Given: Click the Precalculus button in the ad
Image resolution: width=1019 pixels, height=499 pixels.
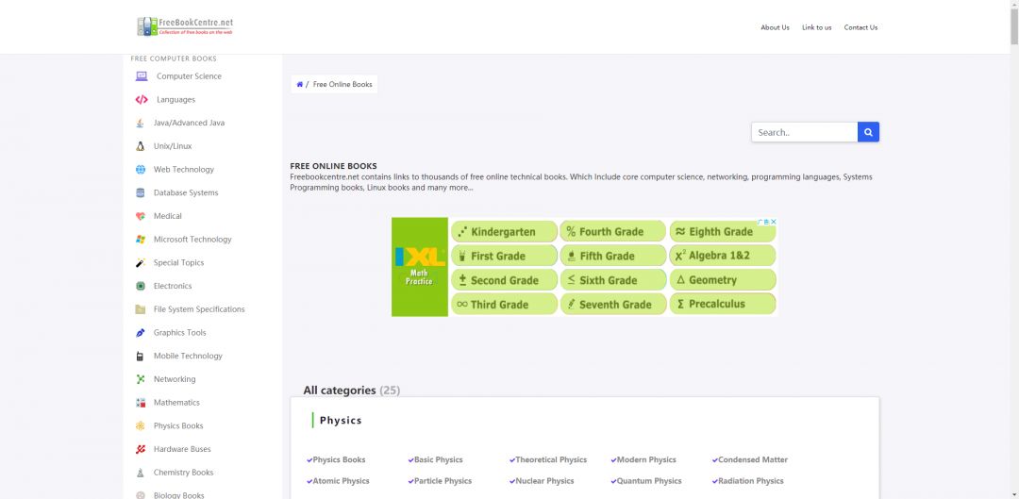Looking at the screenshot, I should pyautogui.click(x=723, y=304).
